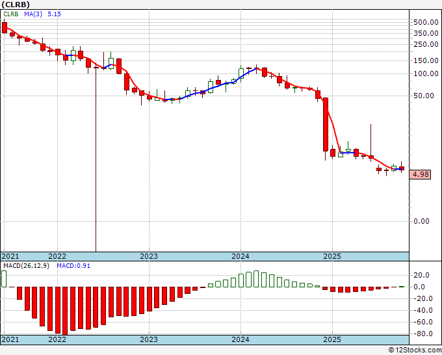Click the MA(3) indicator label
The height and width of the screenshot is (355, 442).
(33, 14)
